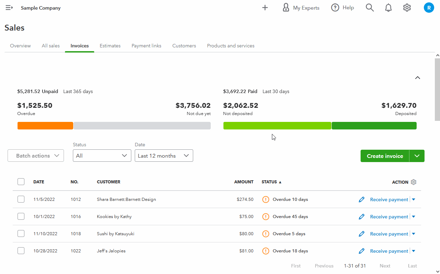Click the edit pencil for invoice 1012
The image size is (440, 274).
(x=361, y=199)
